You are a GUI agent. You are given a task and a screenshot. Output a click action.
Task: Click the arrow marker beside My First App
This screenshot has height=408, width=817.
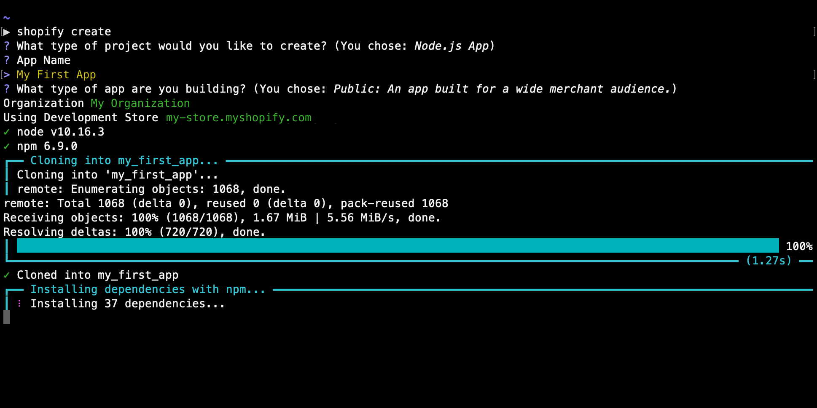click(x=7, y=75)
